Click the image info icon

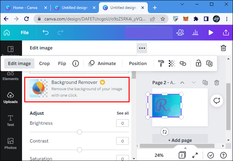pos(76,63)
